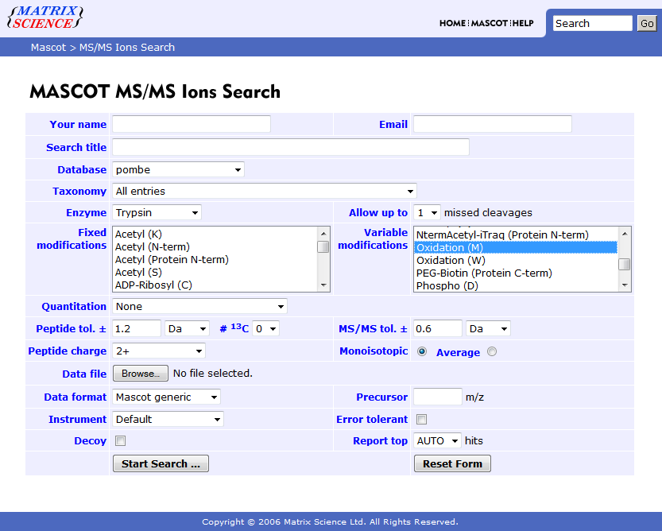The width and height of the screenshot is (662, 531).
Task: Click the Matrix Science logo
Action: (45, 17)
